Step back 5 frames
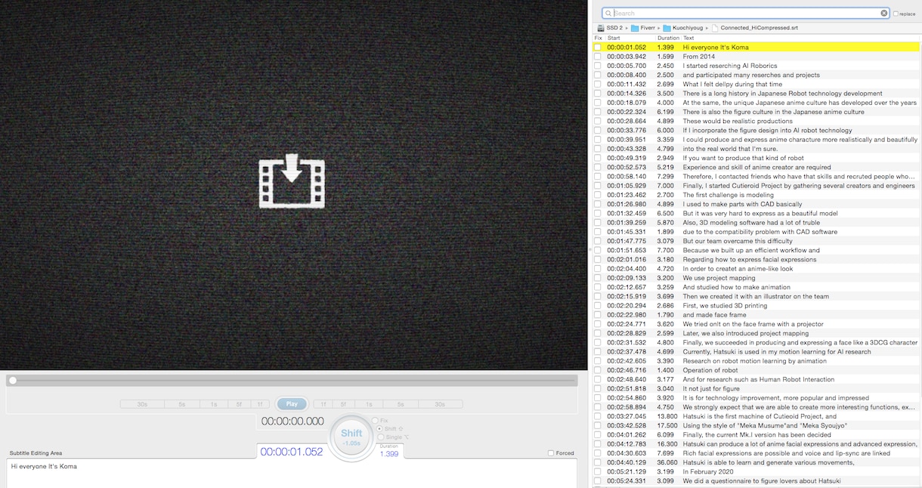 [x=240, y=404]
